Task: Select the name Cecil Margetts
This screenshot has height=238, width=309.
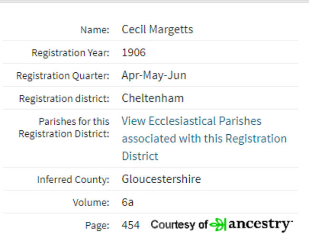Action: point(157,30)
